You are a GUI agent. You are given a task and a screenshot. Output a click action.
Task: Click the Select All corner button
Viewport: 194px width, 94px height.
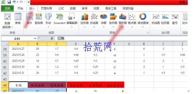coord(5,44)
